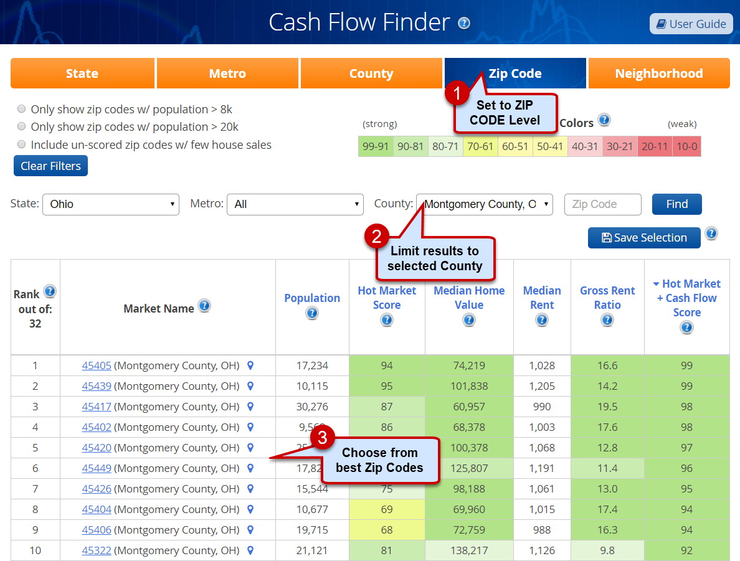Open zip code 45426 link
Image resolution: width=740 pixels, height=561 pixels.
point(97,489)
